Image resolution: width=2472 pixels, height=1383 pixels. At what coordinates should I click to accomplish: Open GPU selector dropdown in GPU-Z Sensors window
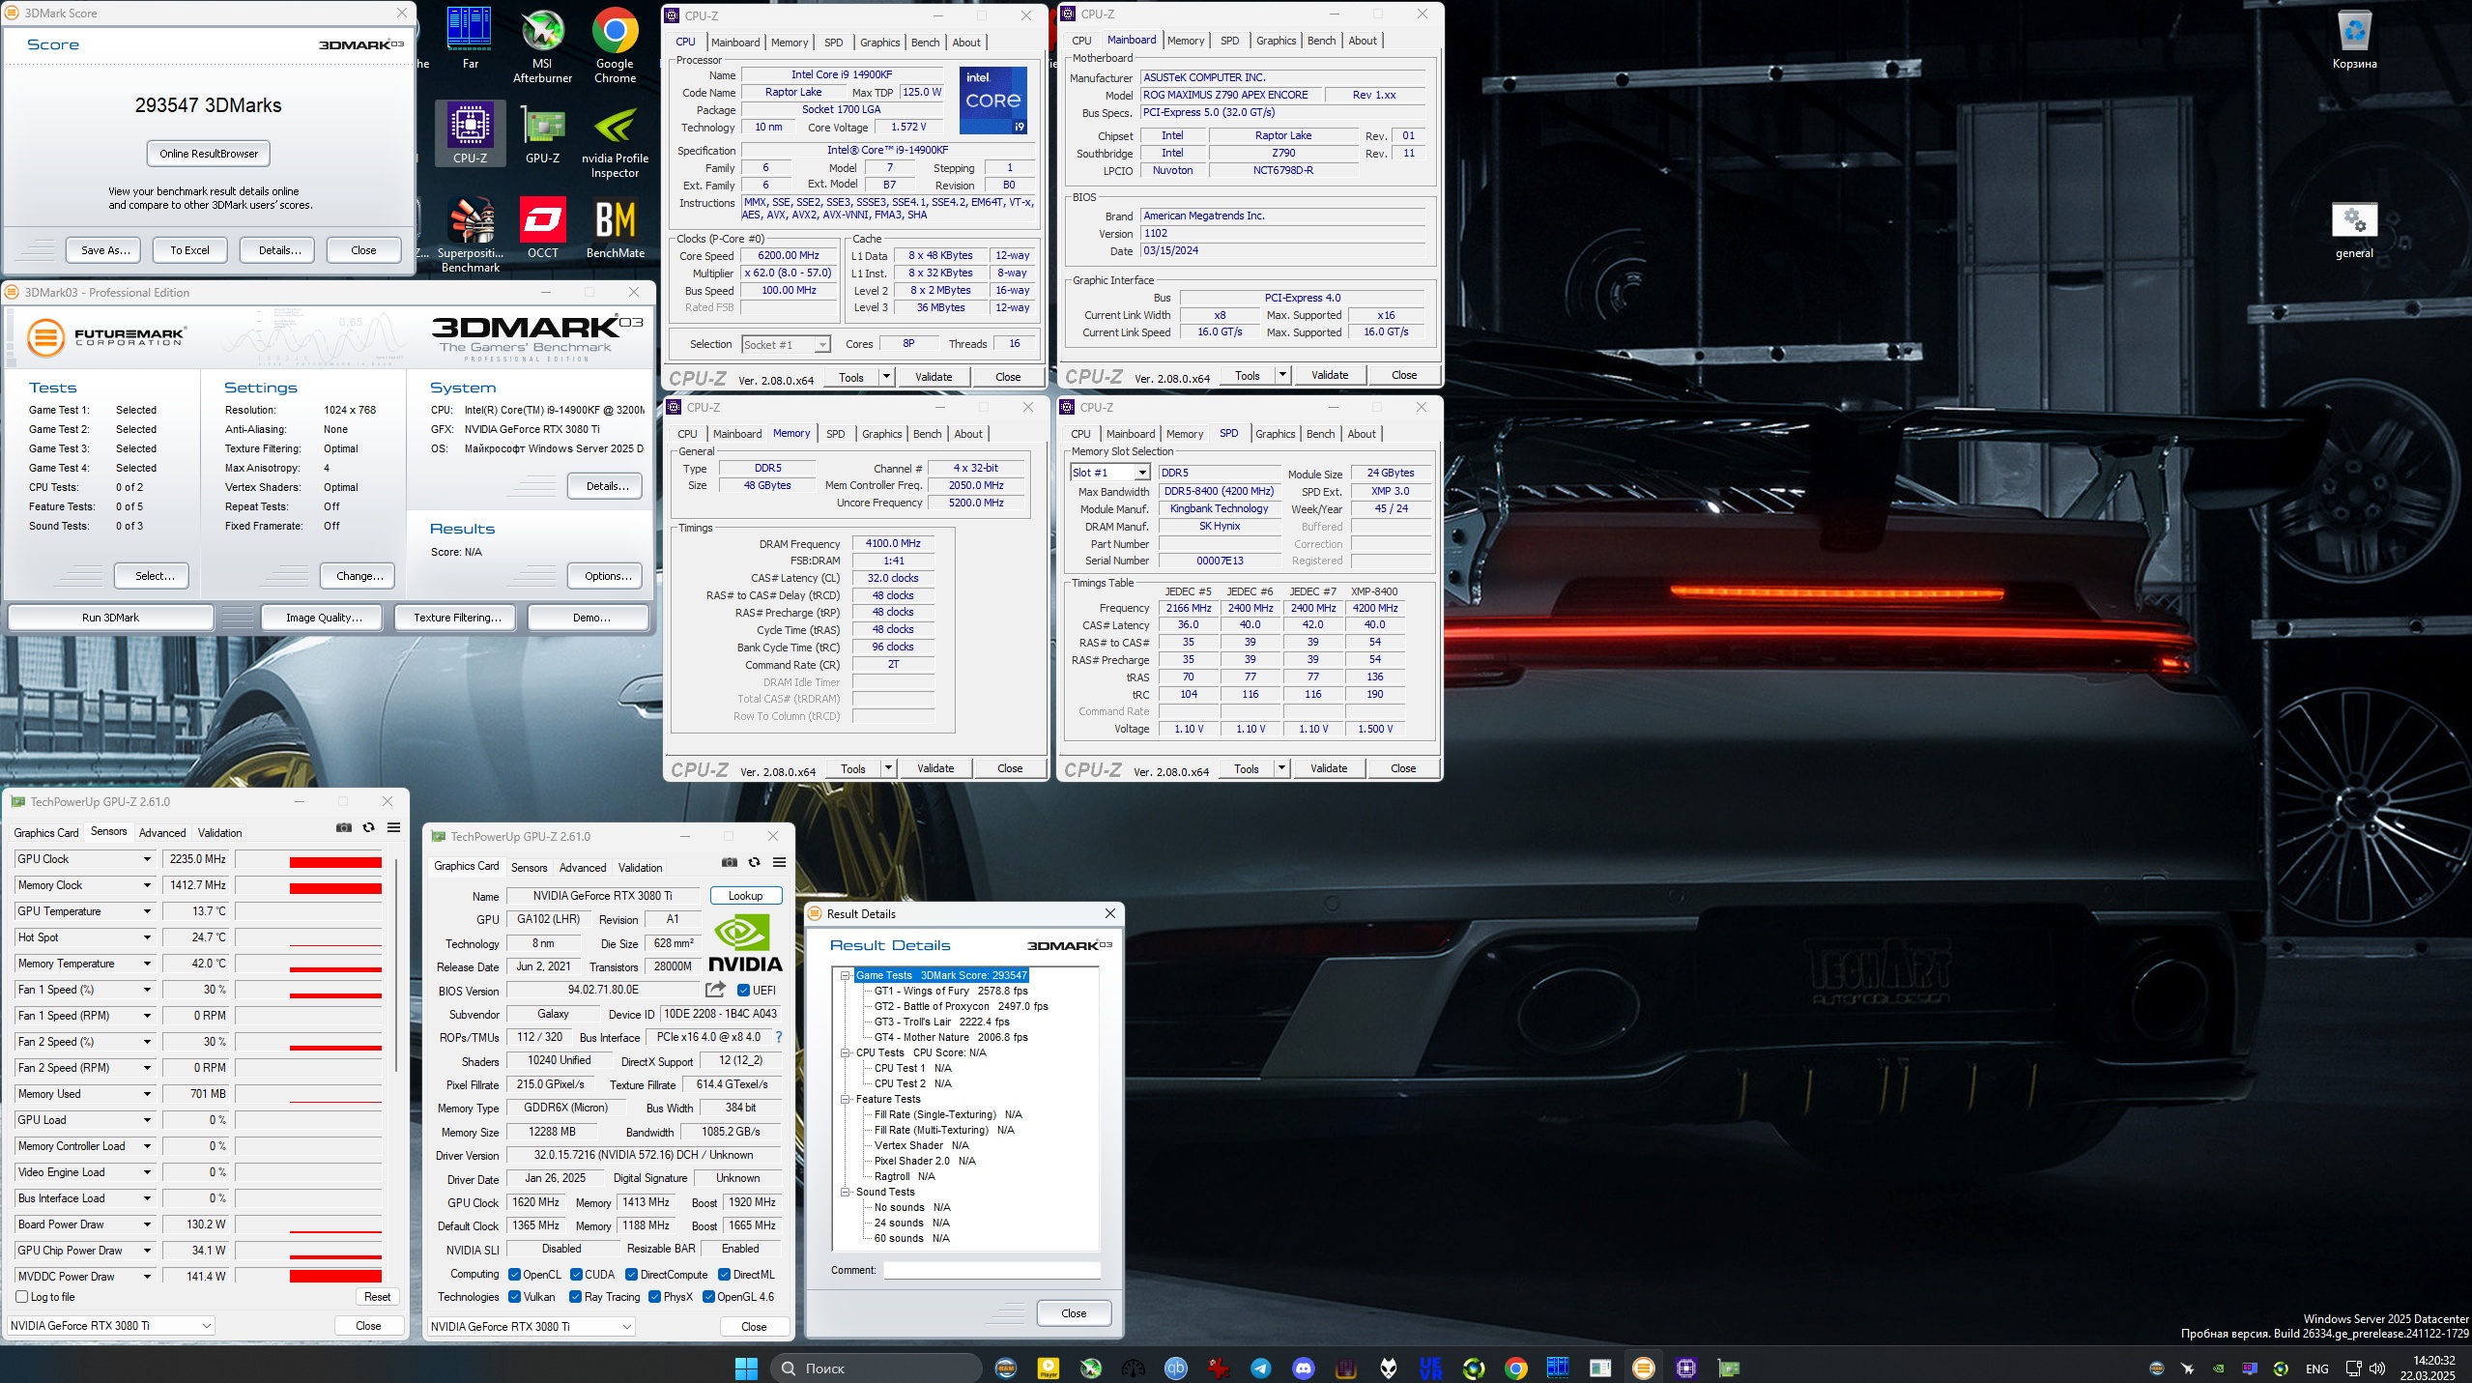[111, 1325]
